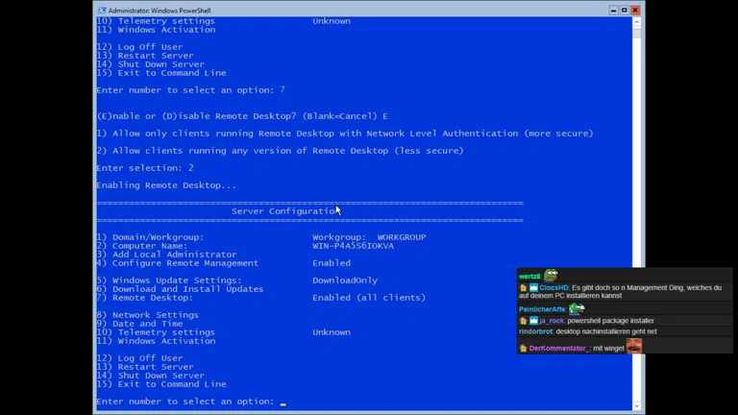Screen dimensions: 738x415
Task: Click chat username 'PeinlicherAffe'
Action: [x=543, y=309]
